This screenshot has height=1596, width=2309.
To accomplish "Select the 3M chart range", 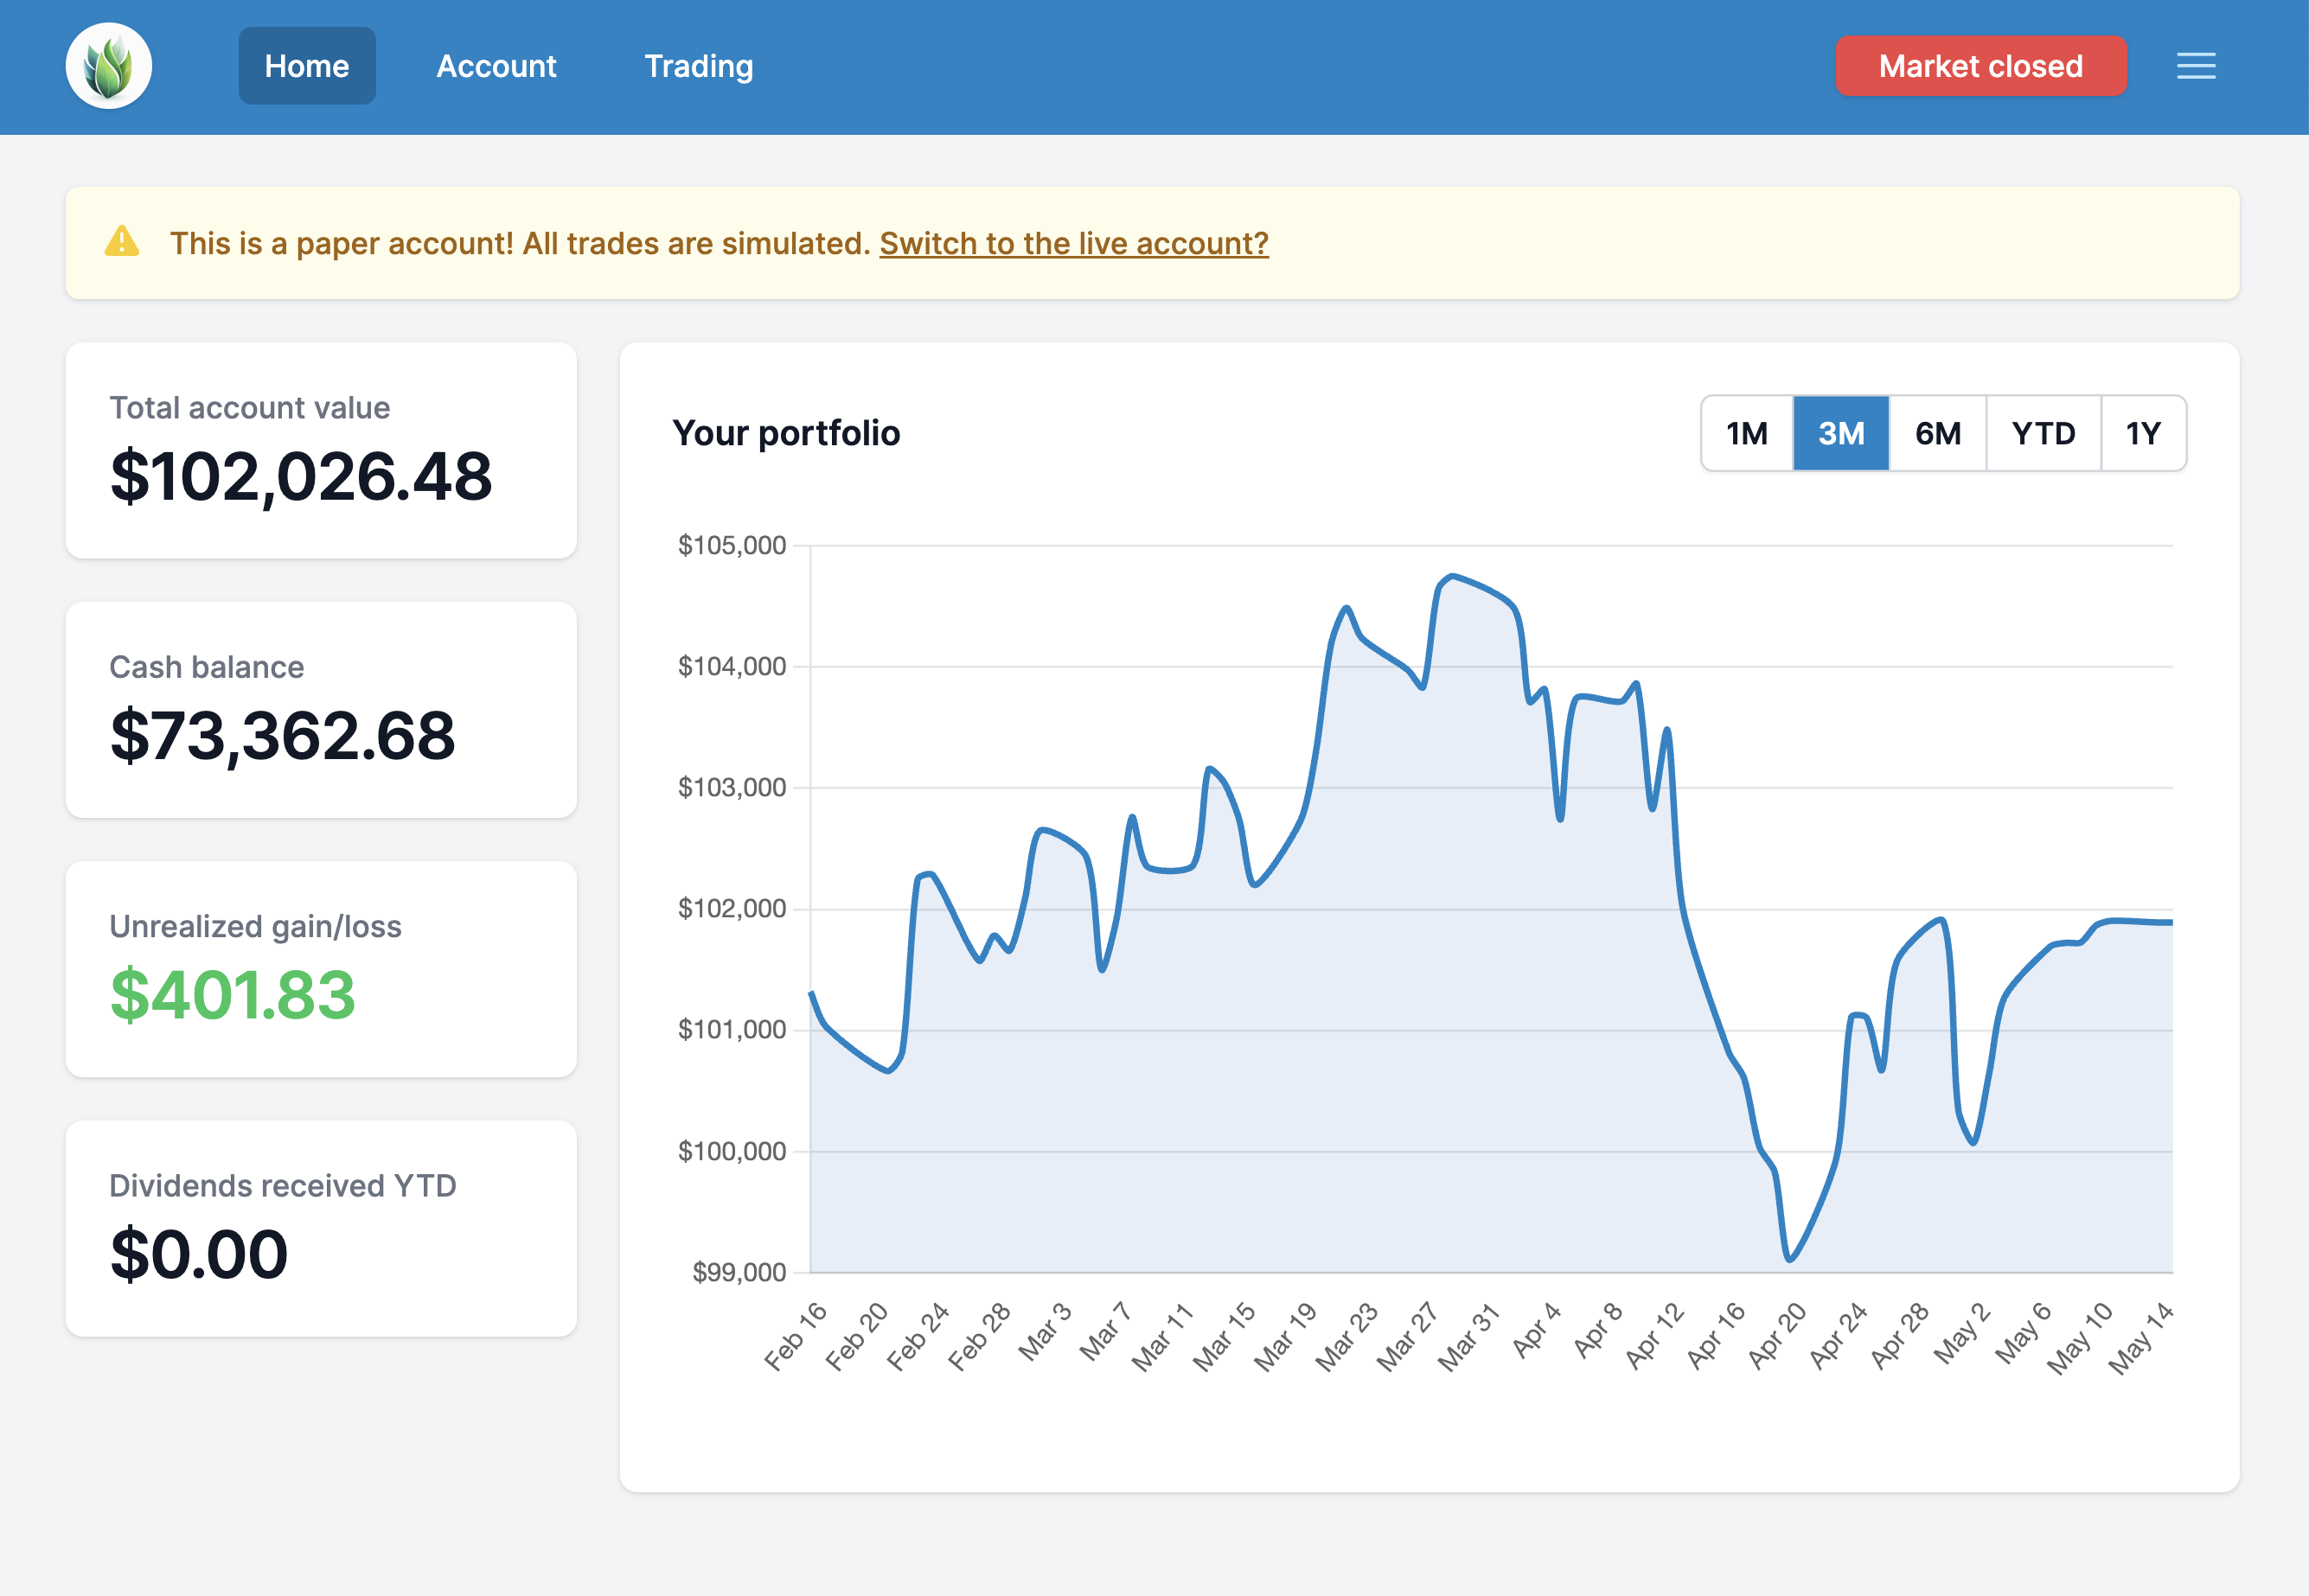I will point(1840,433).
